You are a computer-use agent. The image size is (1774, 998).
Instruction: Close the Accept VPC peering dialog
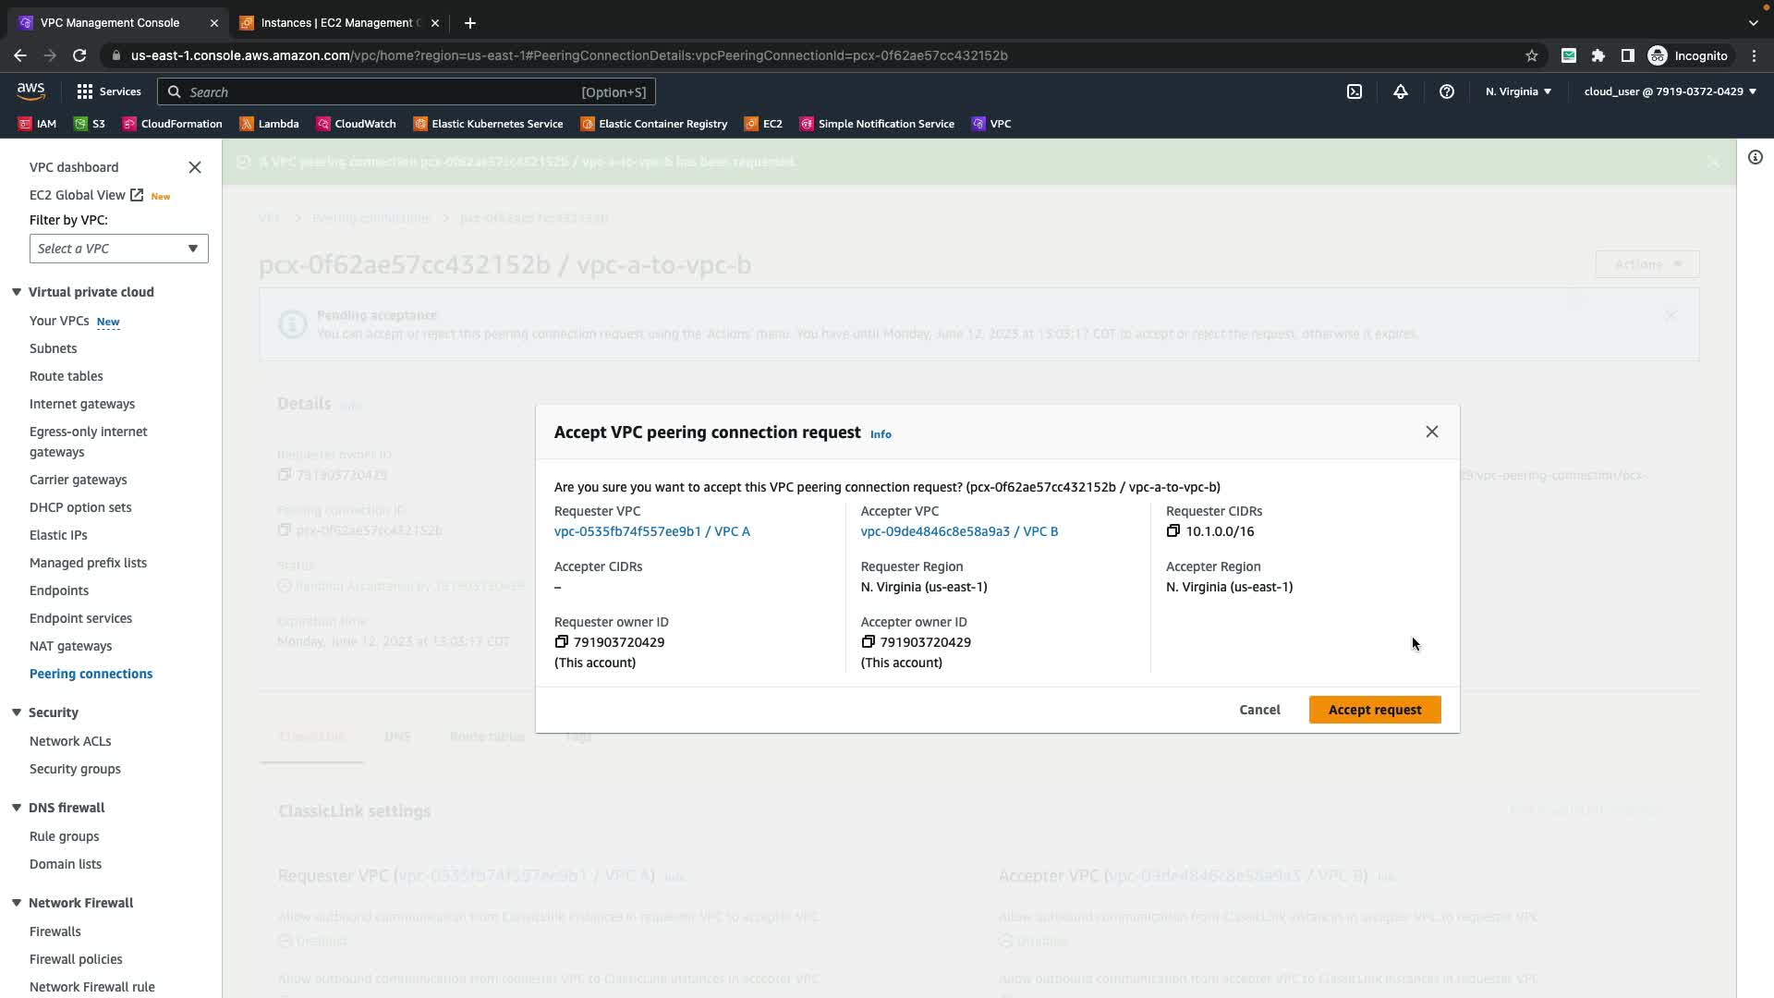pyautogui.click(x=1431, y=432)
